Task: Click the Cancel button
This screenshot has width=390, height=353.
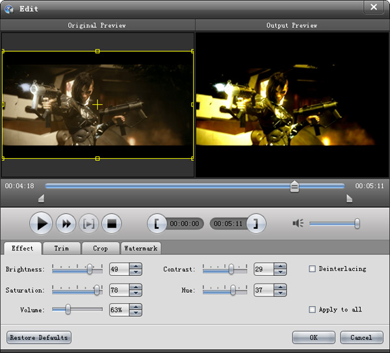Action: (361, 337)
